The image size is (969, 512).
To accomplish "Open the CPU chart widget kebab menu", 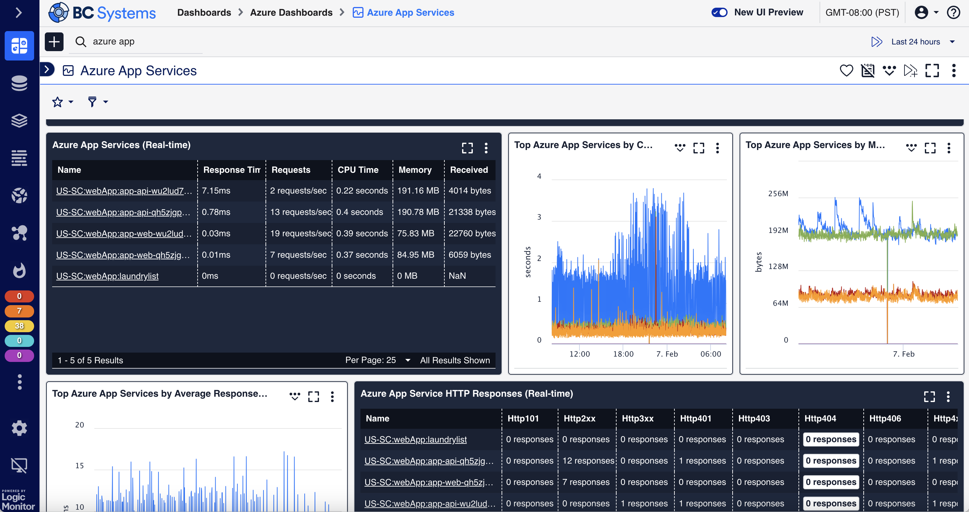I will (x=717, y=148).
